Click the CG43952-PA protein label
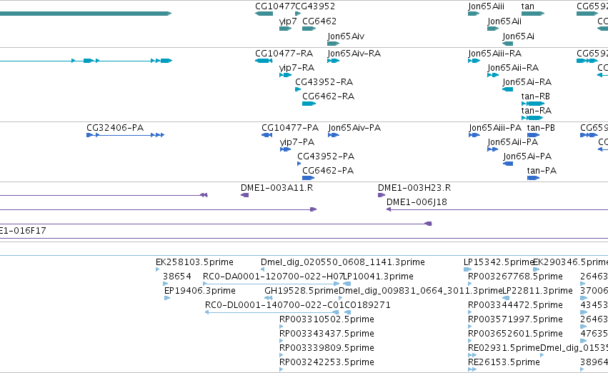 [326, 156]
